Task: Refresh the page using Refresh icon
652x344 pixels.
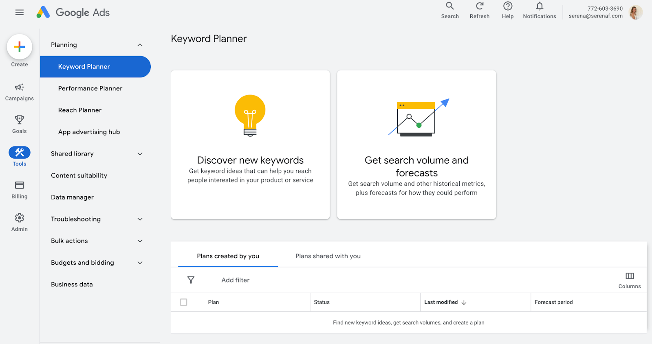Action: 480,6
